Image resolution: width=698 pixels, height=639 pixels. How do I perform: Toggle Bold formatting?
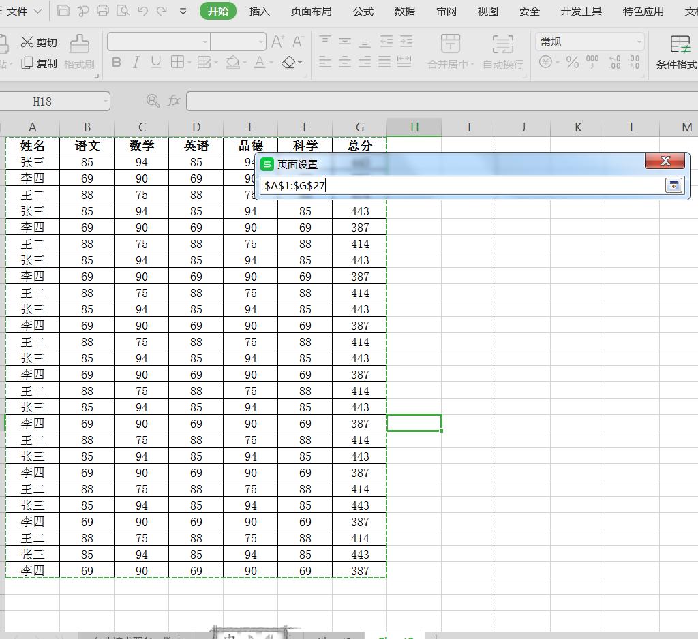pyautogui.click(x=116, y=63)
